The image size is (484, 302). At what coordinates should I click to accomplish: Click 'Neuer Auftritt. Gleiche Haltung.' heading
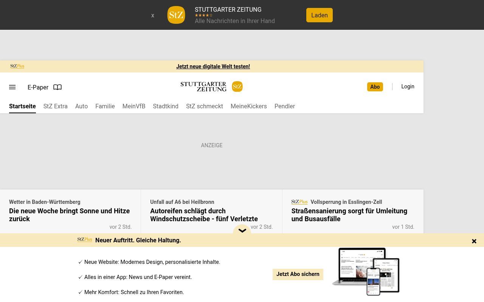point(138,240)
